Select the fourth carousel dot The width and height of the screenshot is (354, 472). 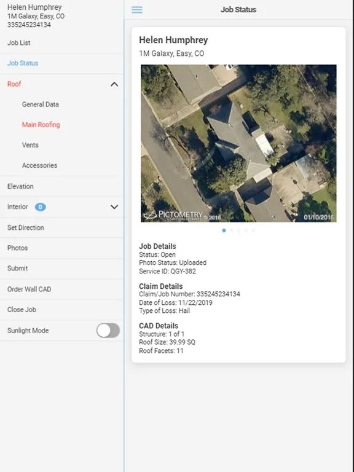246,230
